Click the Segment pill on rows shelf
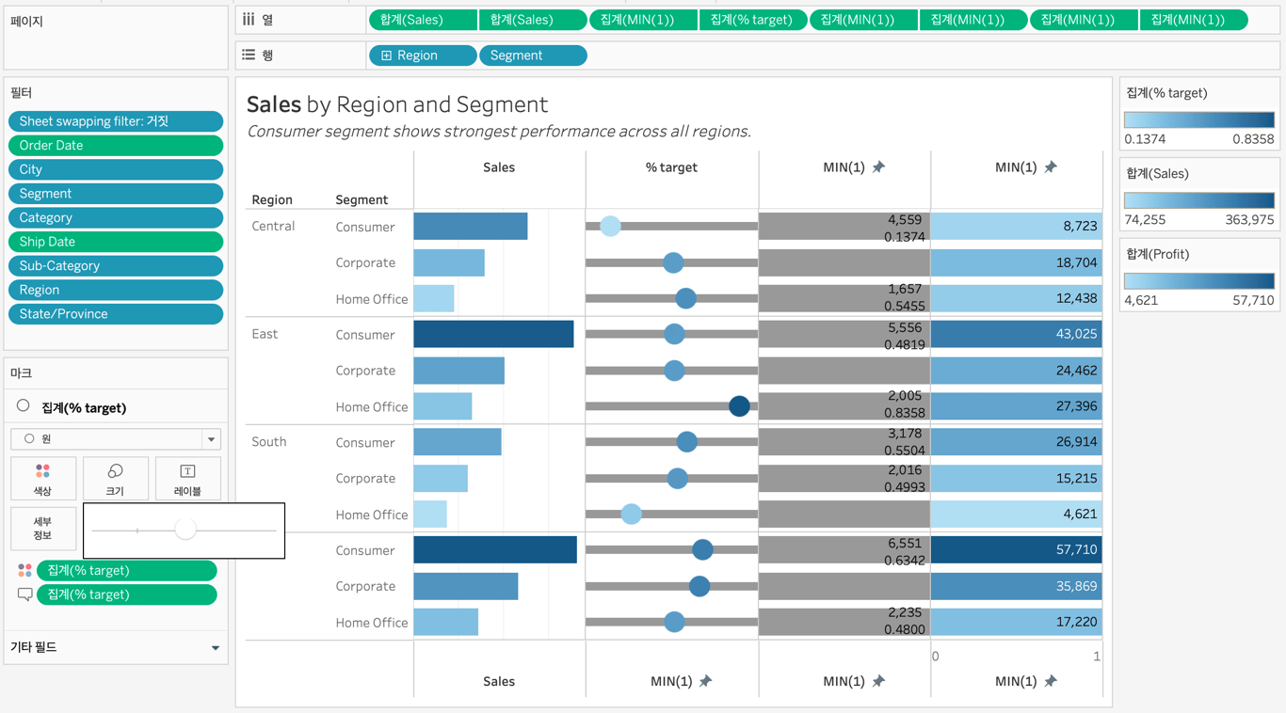The image size is (1286, 713). click(x=533, y=55)
